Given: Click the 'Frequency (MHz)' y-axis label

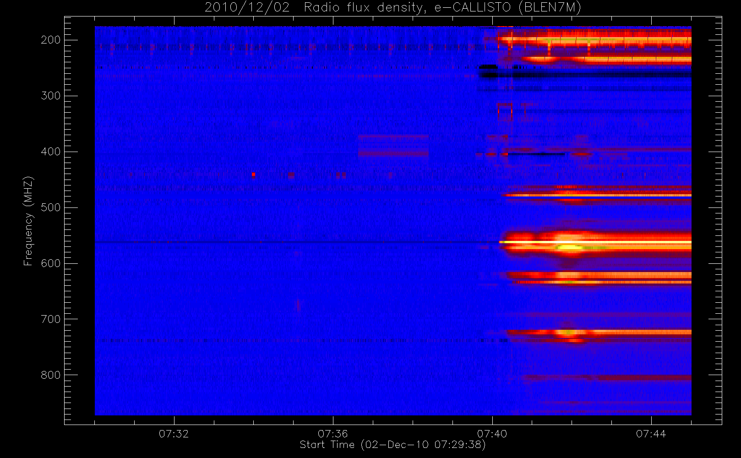Looking at the screenshot, I should pos(28,221).
